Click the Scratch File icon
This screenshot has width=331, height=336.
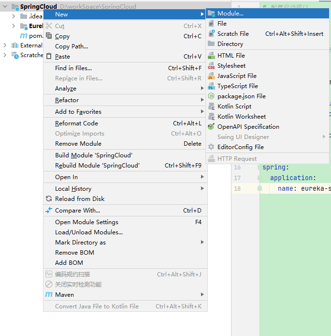pos(212,33)
